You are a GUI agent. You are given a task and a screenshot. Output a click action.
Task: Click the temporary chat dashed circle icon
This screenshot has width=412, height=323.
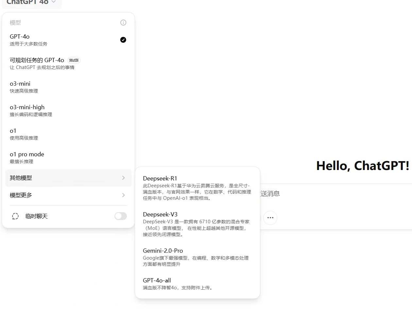[x=15, y=216]
